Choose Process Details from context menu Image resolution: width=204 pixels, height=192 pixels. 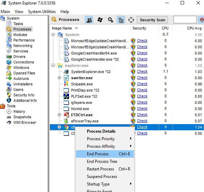click(105, 131)
